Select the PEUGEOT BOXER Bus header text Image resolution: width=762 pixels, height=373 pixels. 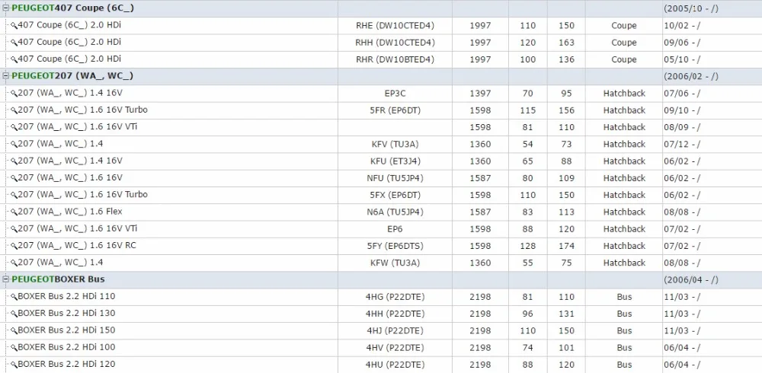click(59, 279)
